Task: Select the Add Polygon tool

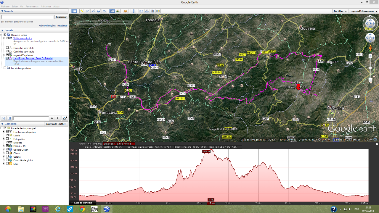Action: [88, 11]
